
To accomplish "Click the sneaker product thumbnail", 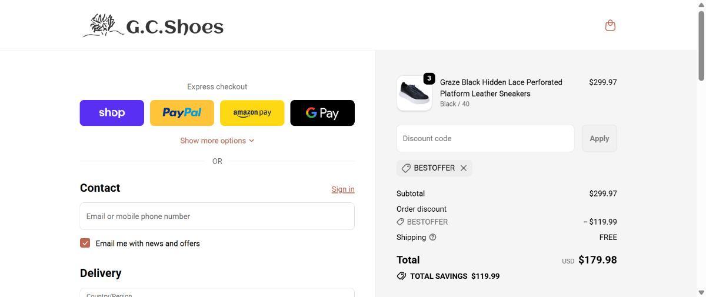I will pos(414,93).
